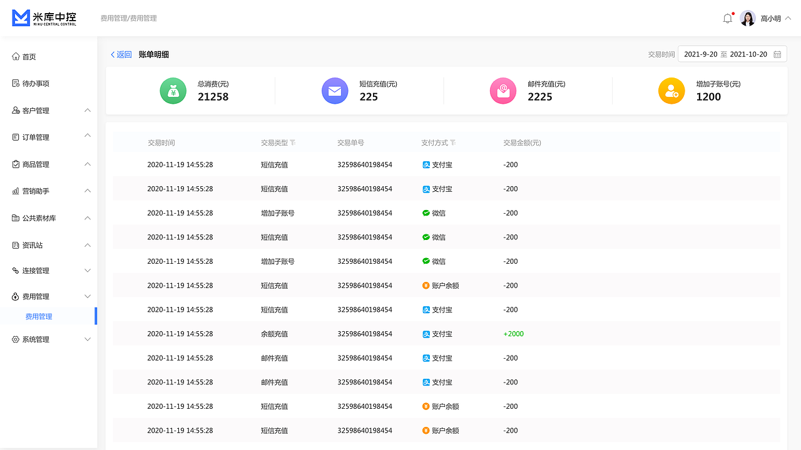Screen dimensions: 801x450
Task: Click the yellow 增加子账号 user icon
Action: point(671,91)
